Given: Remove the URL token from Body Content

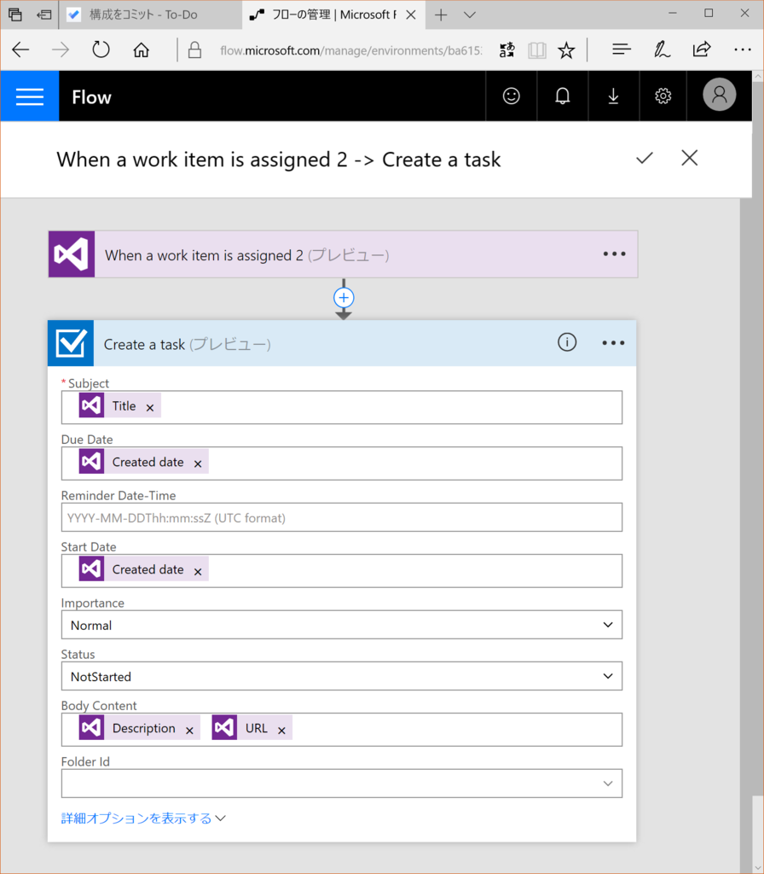Looking at the screenshot, I should pos(281,731).
